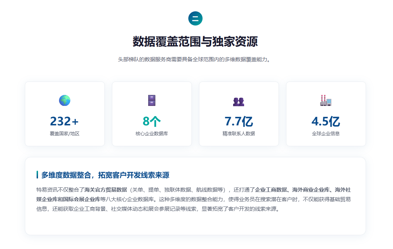
Task: Click the 核心企业数据库 label
Action: coord(152,134)
